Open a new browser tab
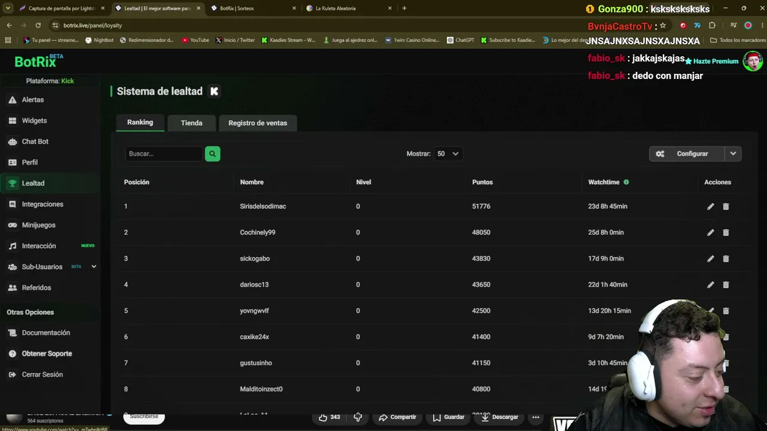Viewport: 767px width, 431px height. click(x=404, y=8)
